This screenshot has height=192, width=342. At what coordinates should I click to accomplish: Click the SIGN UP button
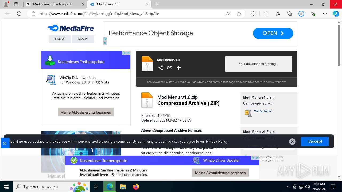click(60, 39)
